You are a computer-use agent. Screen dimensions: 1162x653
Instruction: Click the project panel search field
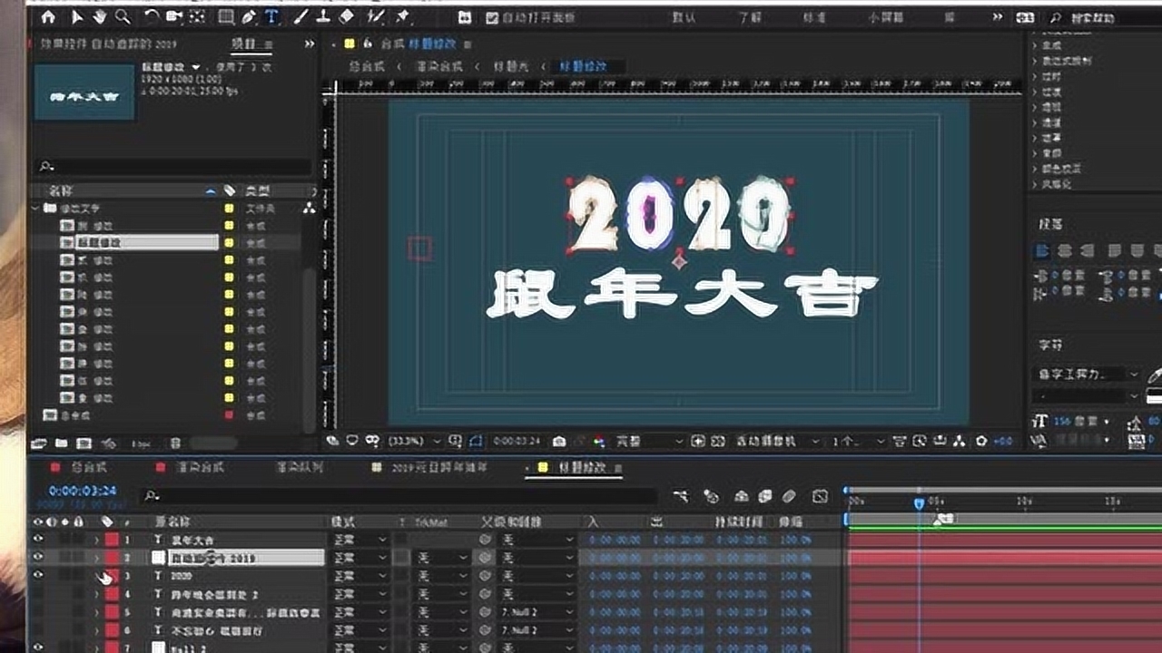click(172, 167)
